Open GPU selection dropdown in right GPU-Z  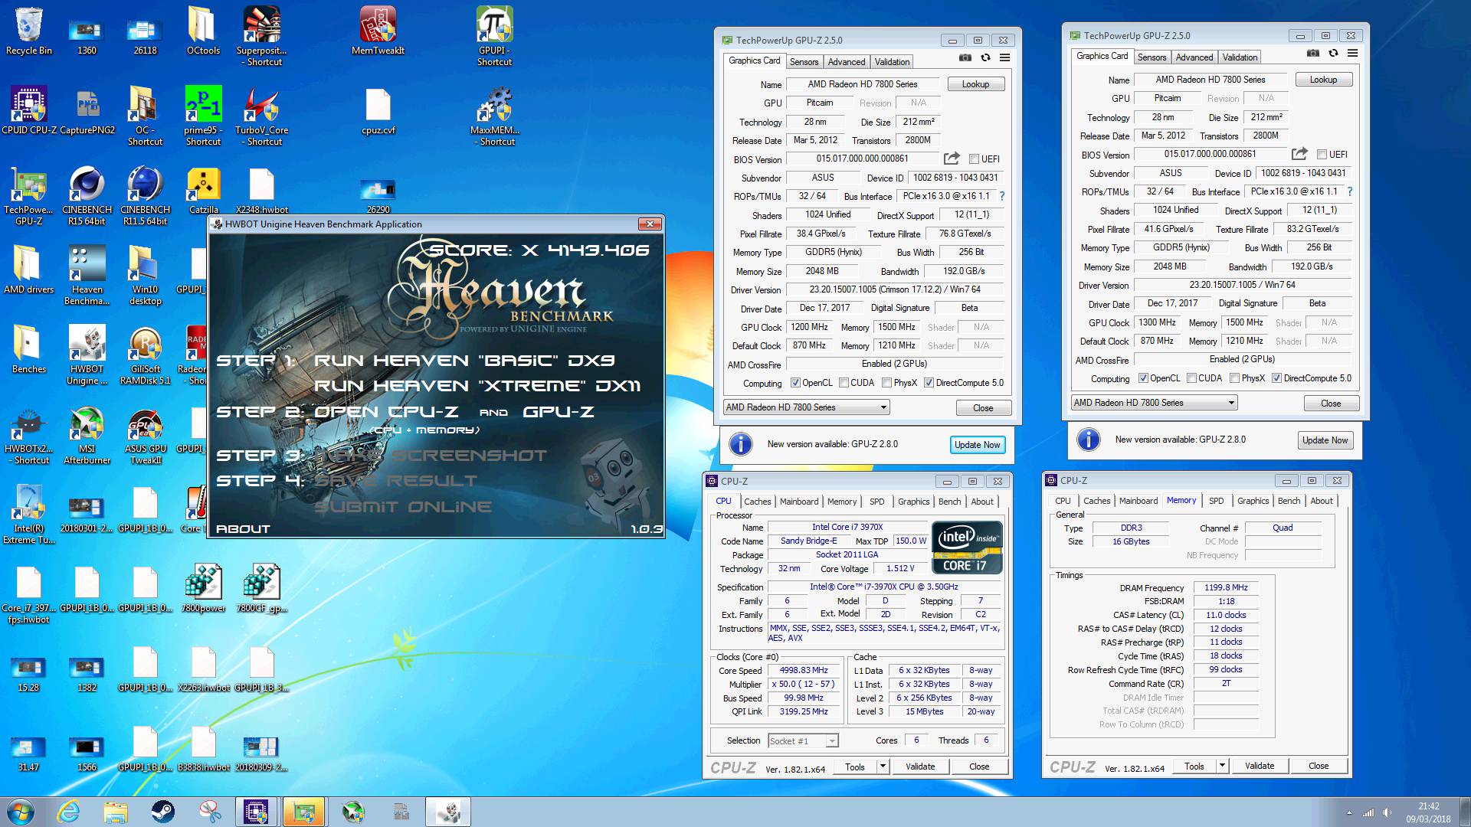pos(1154,403)
